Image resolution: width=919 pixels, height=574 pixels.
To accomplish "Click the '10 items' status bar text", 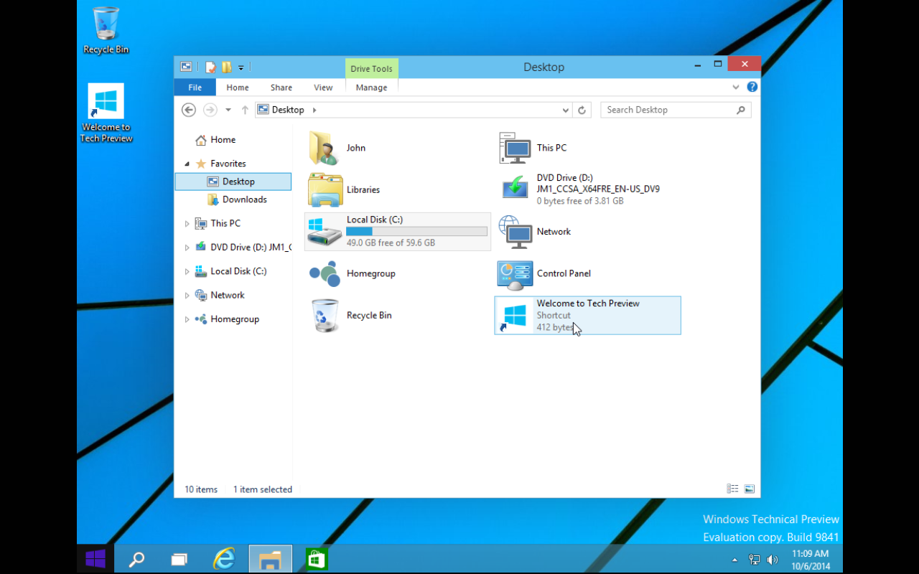I will tap(201, 489).
